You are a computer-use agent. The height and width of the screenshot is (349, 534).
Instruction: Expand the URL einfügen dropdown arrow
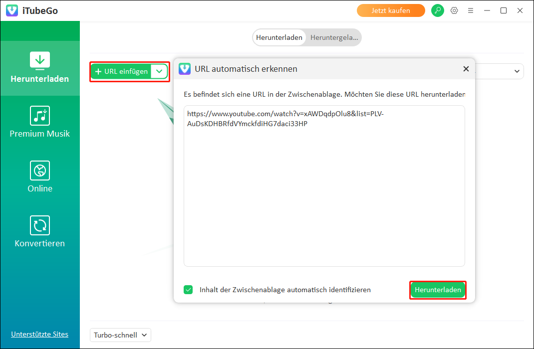[159, 71]
